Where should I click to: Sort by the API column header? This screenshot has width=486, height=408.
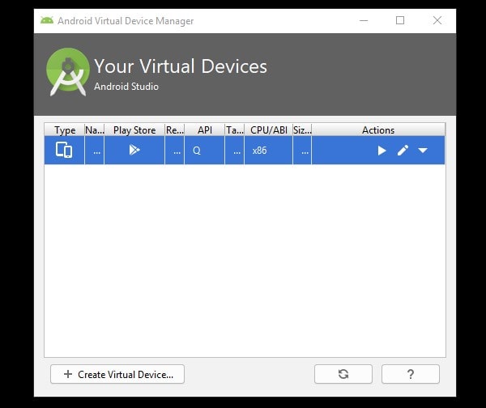point(205,130)
